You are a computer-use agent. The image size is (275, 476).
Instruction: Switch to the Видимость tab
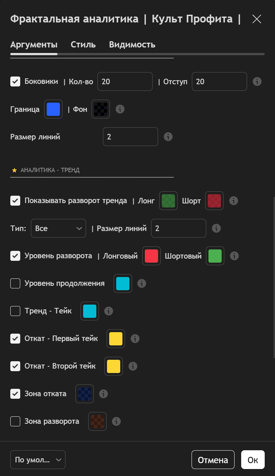[132, 45]
